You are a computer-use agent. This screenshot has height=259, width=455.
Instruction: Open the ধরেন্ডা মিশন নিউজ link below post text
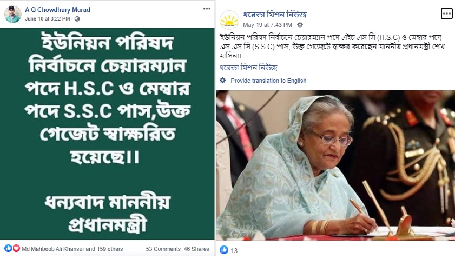click(248, 68)
